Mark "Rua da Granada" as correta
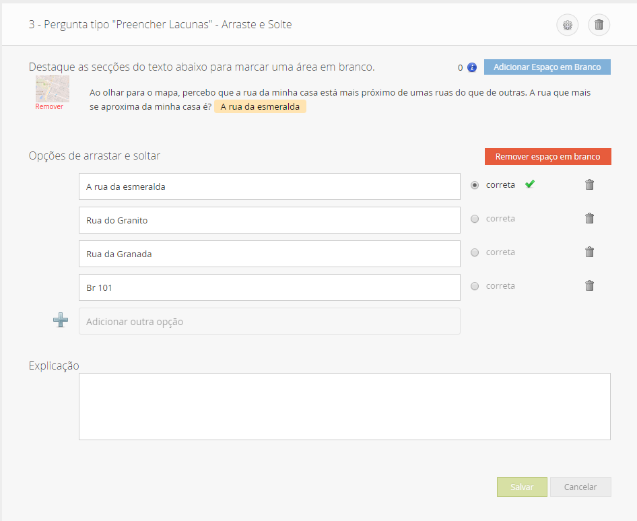This screenshot has height=521, width=637. (475, 252)
